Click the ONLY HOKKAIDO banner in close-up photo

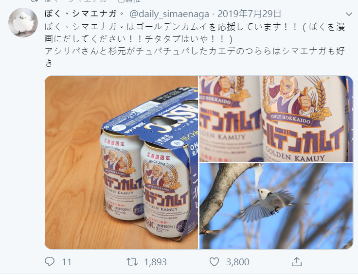click(290, 119)
